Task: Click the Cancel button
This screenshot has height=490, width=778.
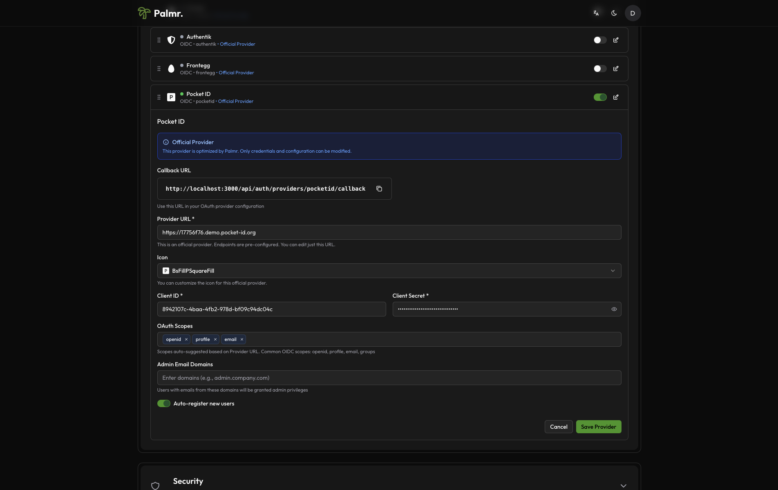Action: [x=559, y=427]
